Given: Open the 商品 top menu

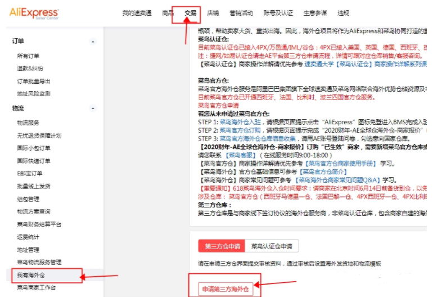Looking at the screenshot, I should (x=168, y=13).
